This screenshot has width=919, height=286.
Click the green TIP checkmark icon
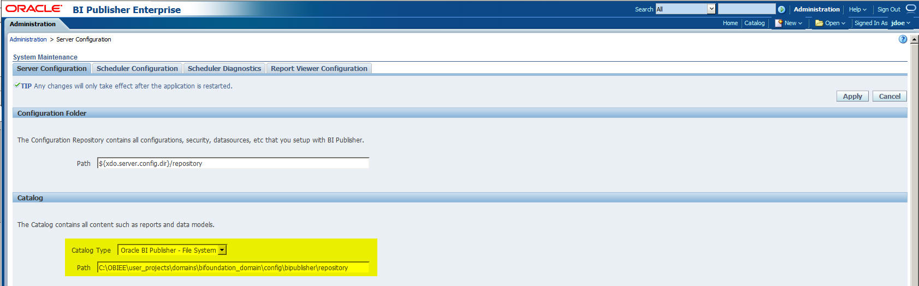[17, 85]
